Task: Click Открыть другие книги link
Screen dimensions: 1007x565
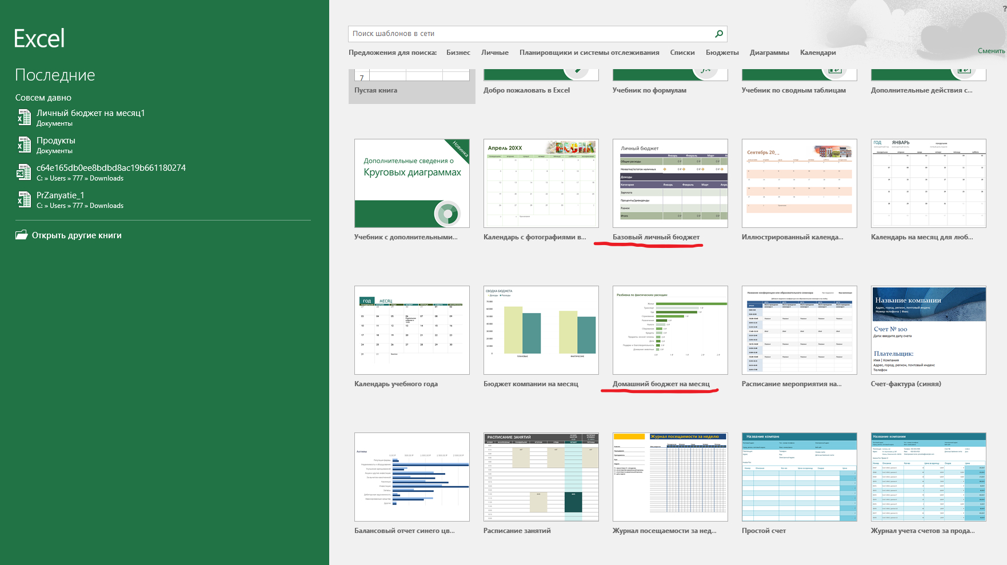Action: (x=77, y=235)
